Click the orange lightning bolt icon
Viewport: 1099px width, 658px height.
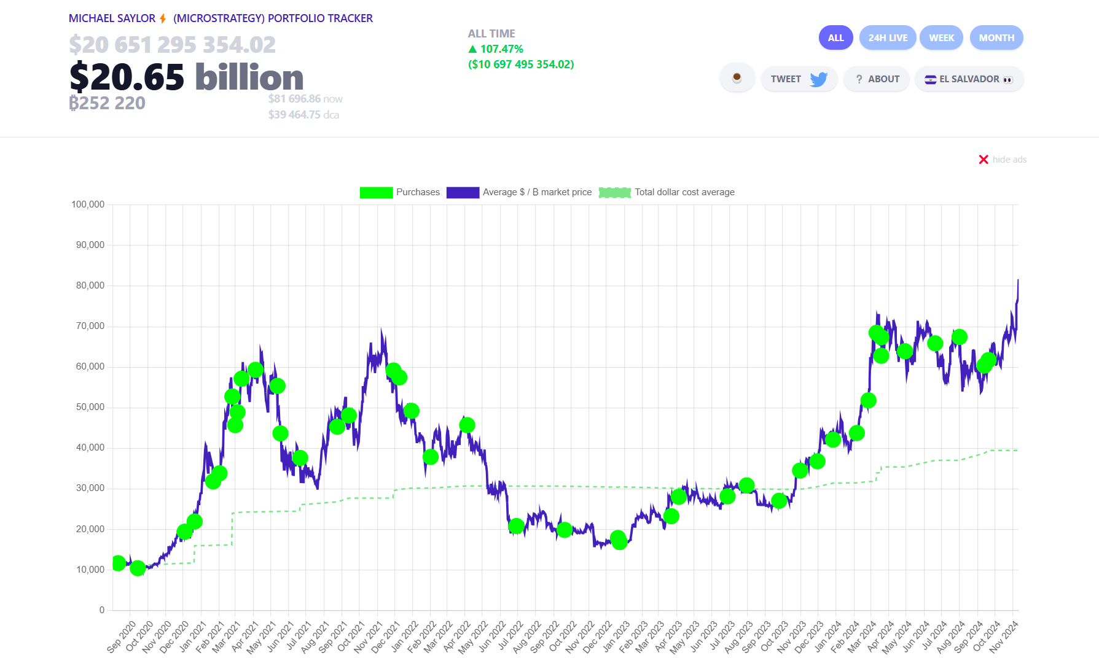163,18
